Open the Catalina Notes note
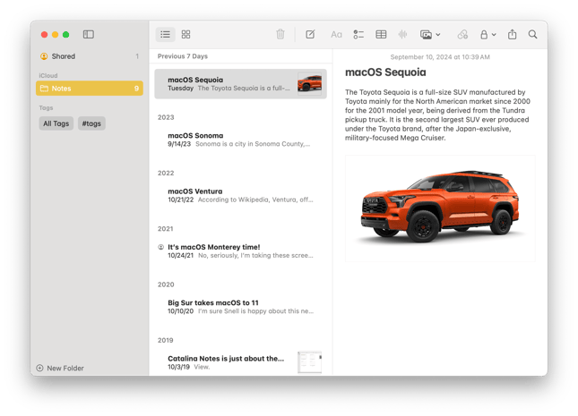Image resolution: width=578 pixels, height=416 pixels. point(240,362)
